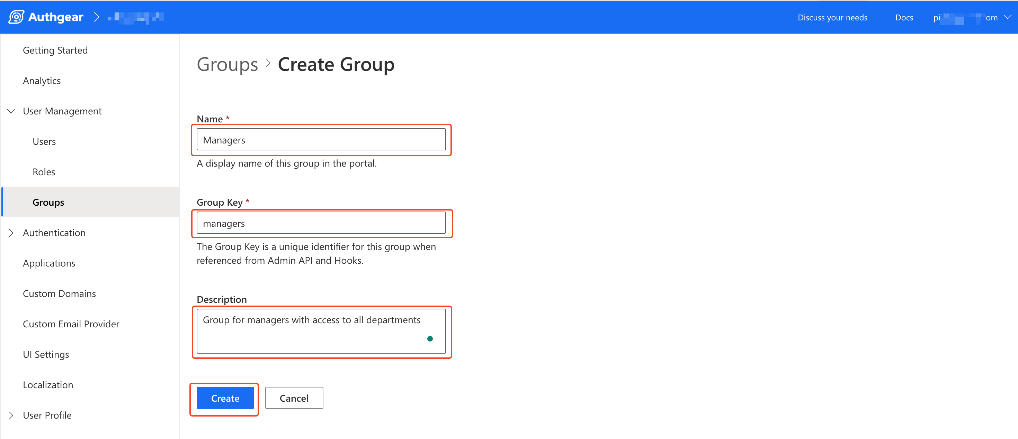The image size is (1018, 439).
Task: Click the breadcrumb chevron after Authgear
Action: [96, 17]
